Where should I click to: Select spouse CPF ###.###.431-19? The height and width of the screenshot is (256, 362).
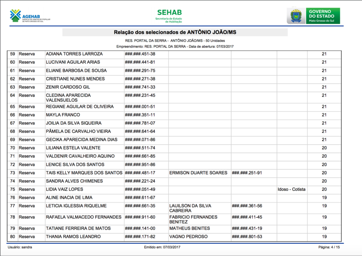(x=247, y=228)
